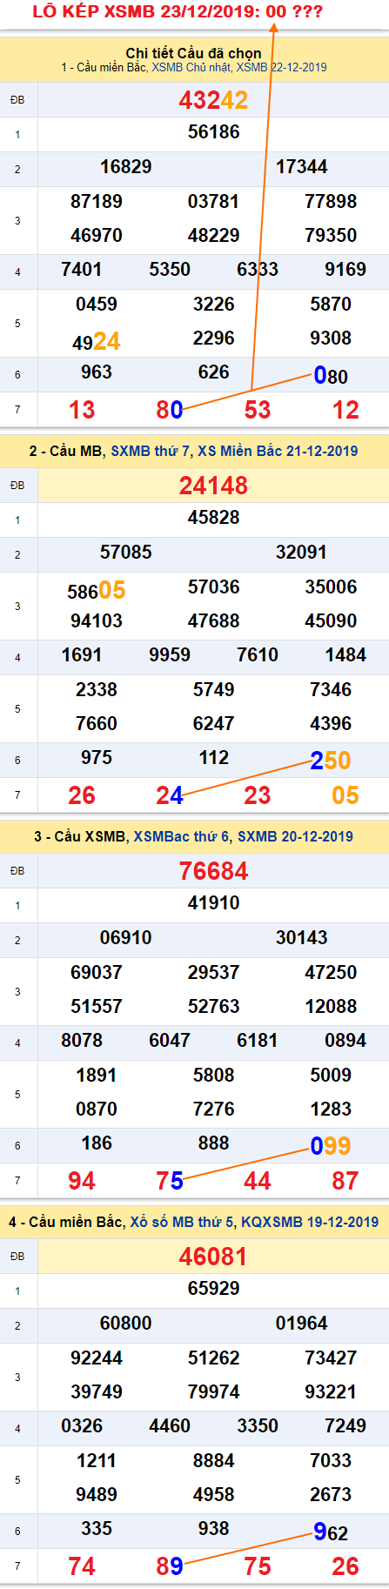Select fifth prize number 8884
This screenshot has height=1589, width=389.
(214, 1461)
